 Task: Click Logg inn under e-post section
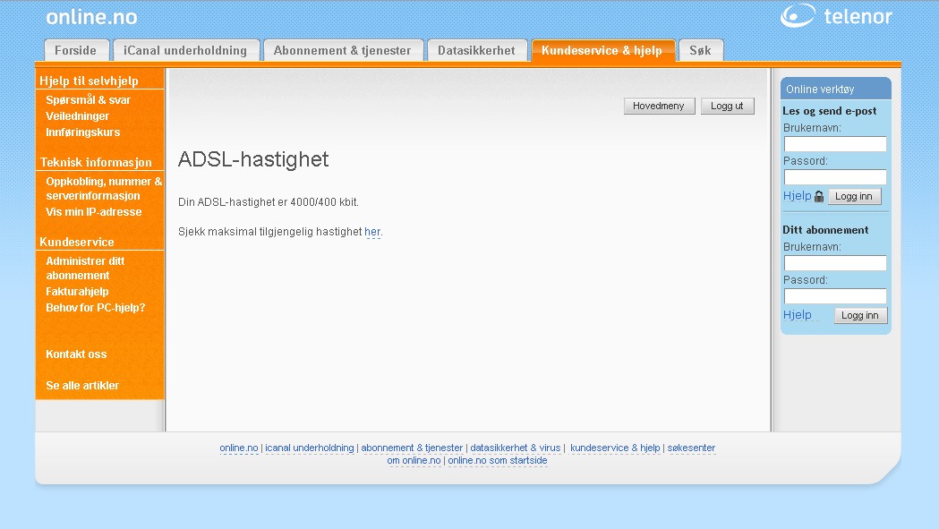coord(854,197)
